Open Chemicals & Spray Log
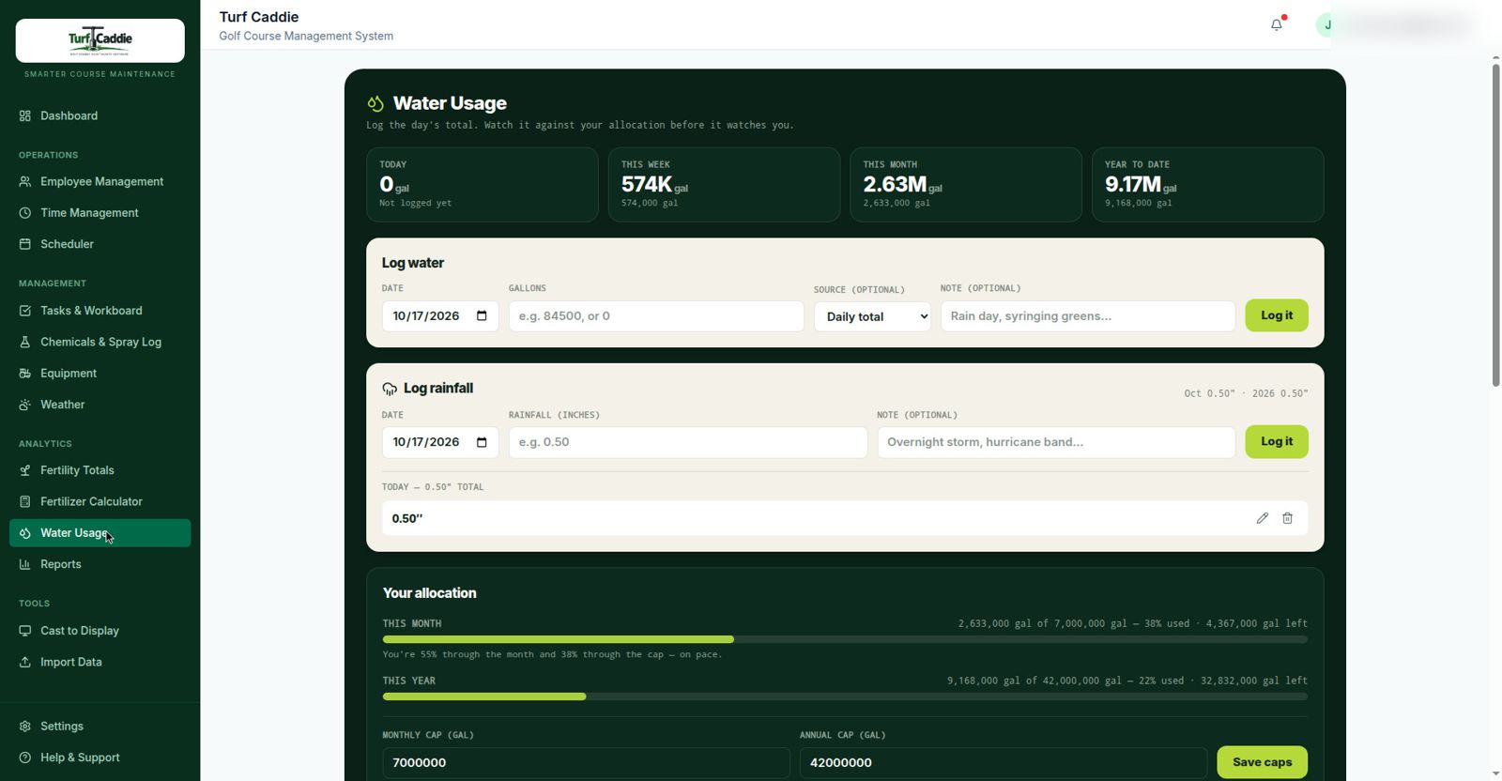1502x781 pixels. coord(100,342)
